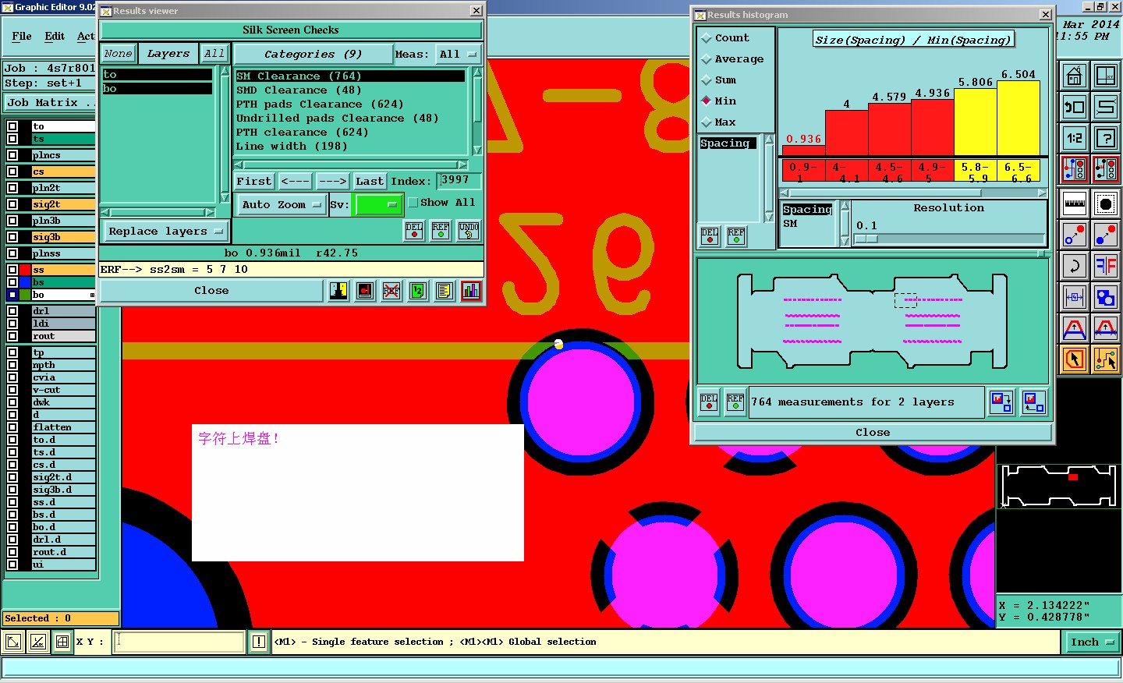Enable the Show All checkbox

pyautogui.click(x=413, y=203)
